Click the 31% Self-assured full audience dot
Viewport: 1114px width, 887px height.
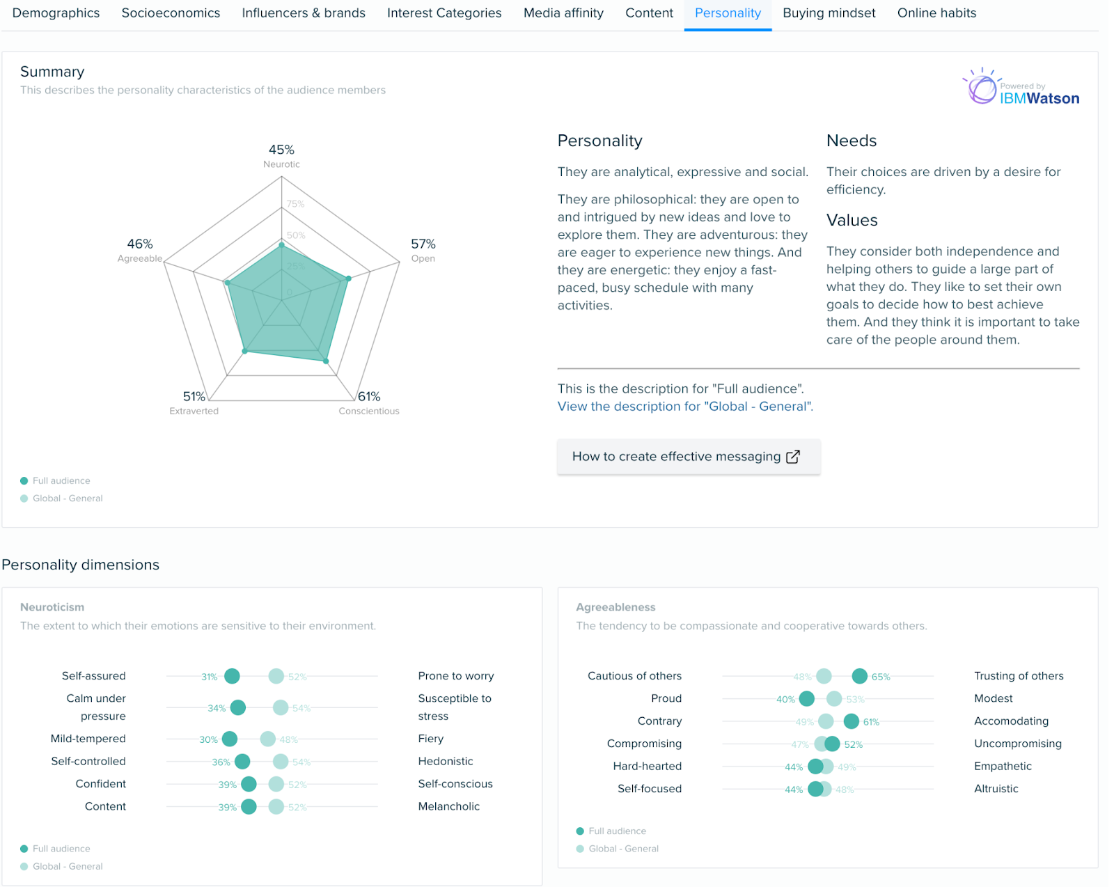click(x=232, y=676)
